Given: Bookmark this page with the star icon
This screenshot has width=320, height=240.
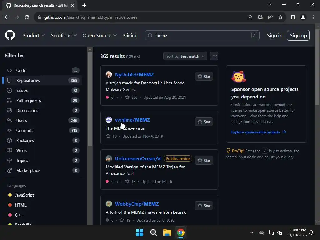Looking at the screenshot, I should [x=281, y=17].
